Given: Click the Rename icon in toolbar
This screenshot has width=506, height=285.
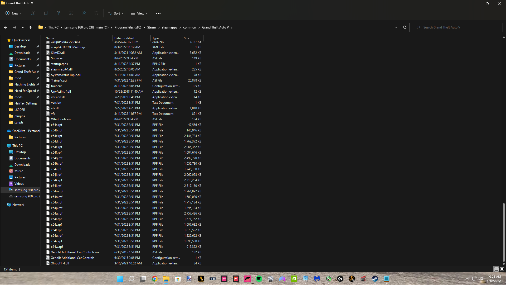Looking at the screenshot, I should click(x=71, y=13).
